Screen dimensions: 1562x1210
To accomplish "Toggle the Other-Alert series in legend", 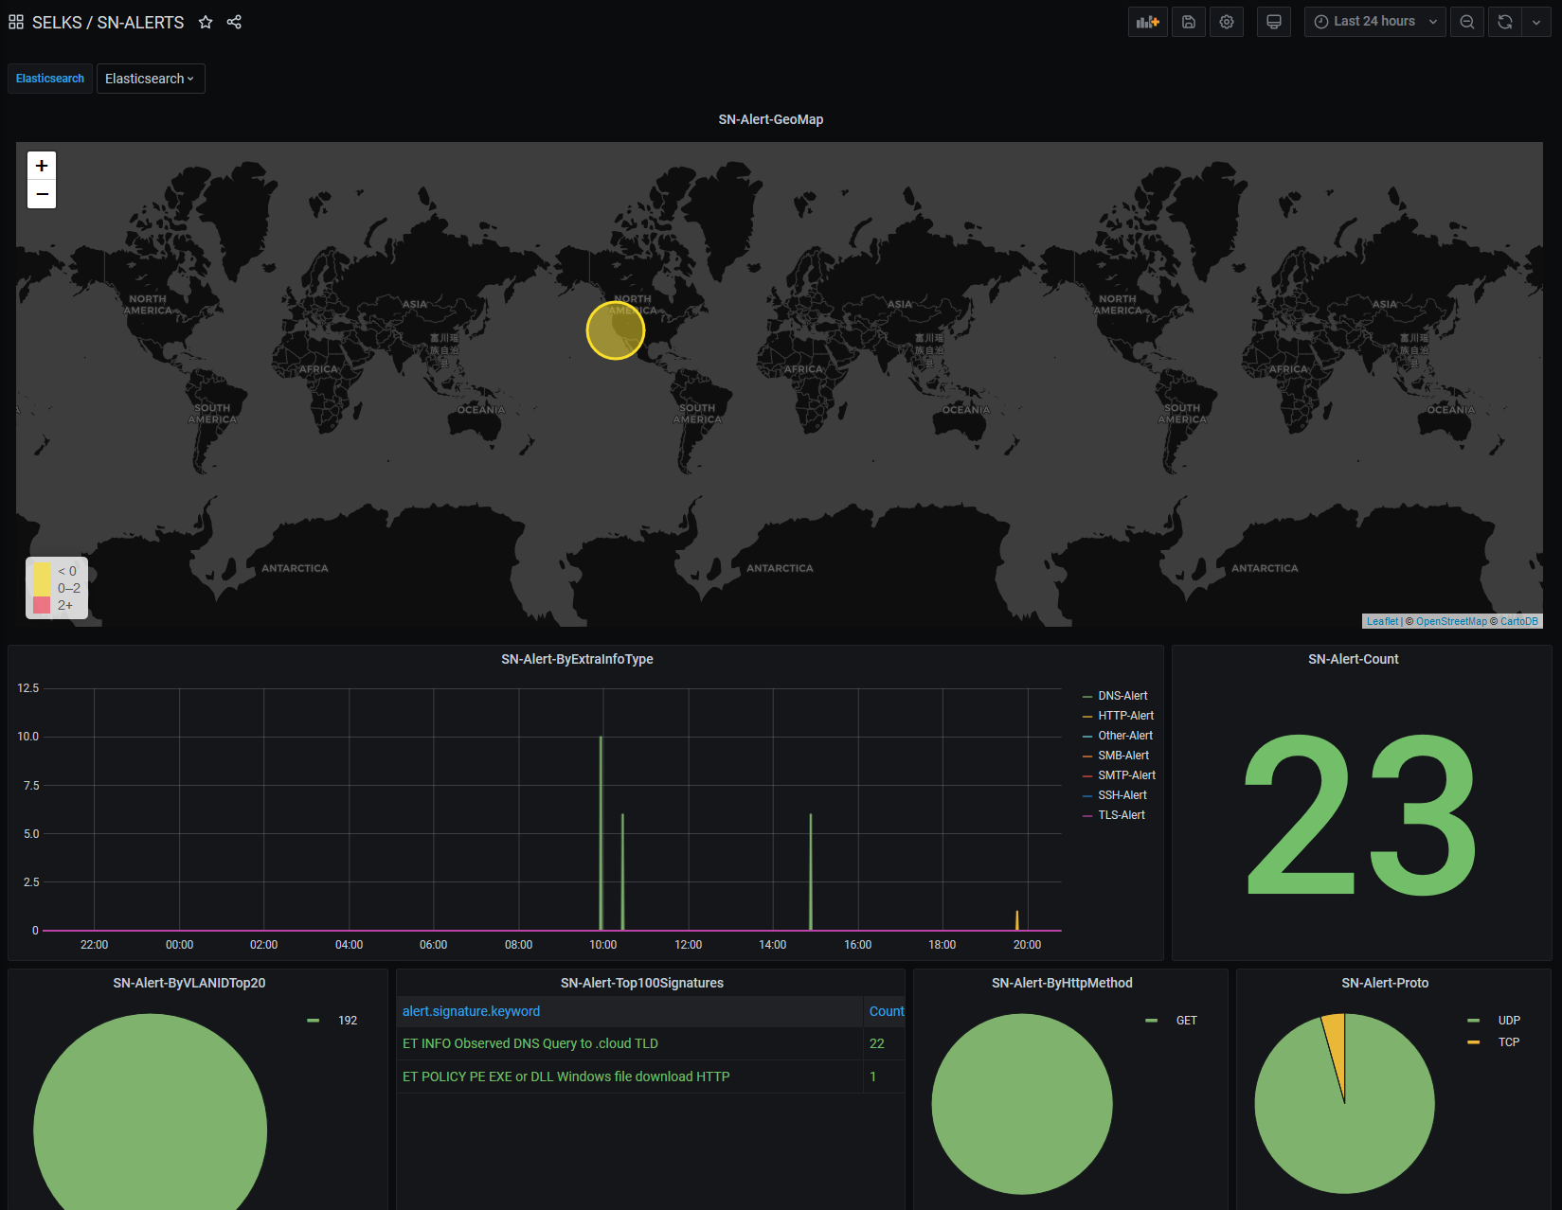I will click(1125, 736).
